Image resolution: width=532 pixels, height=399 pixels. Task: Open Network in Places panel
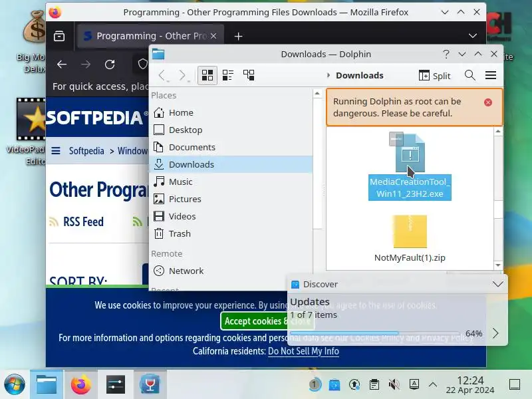point(231,271)
